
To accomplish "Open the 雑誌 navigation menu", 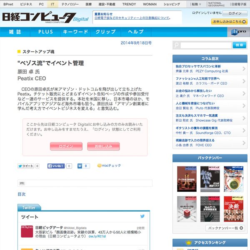I will point(15,32).
